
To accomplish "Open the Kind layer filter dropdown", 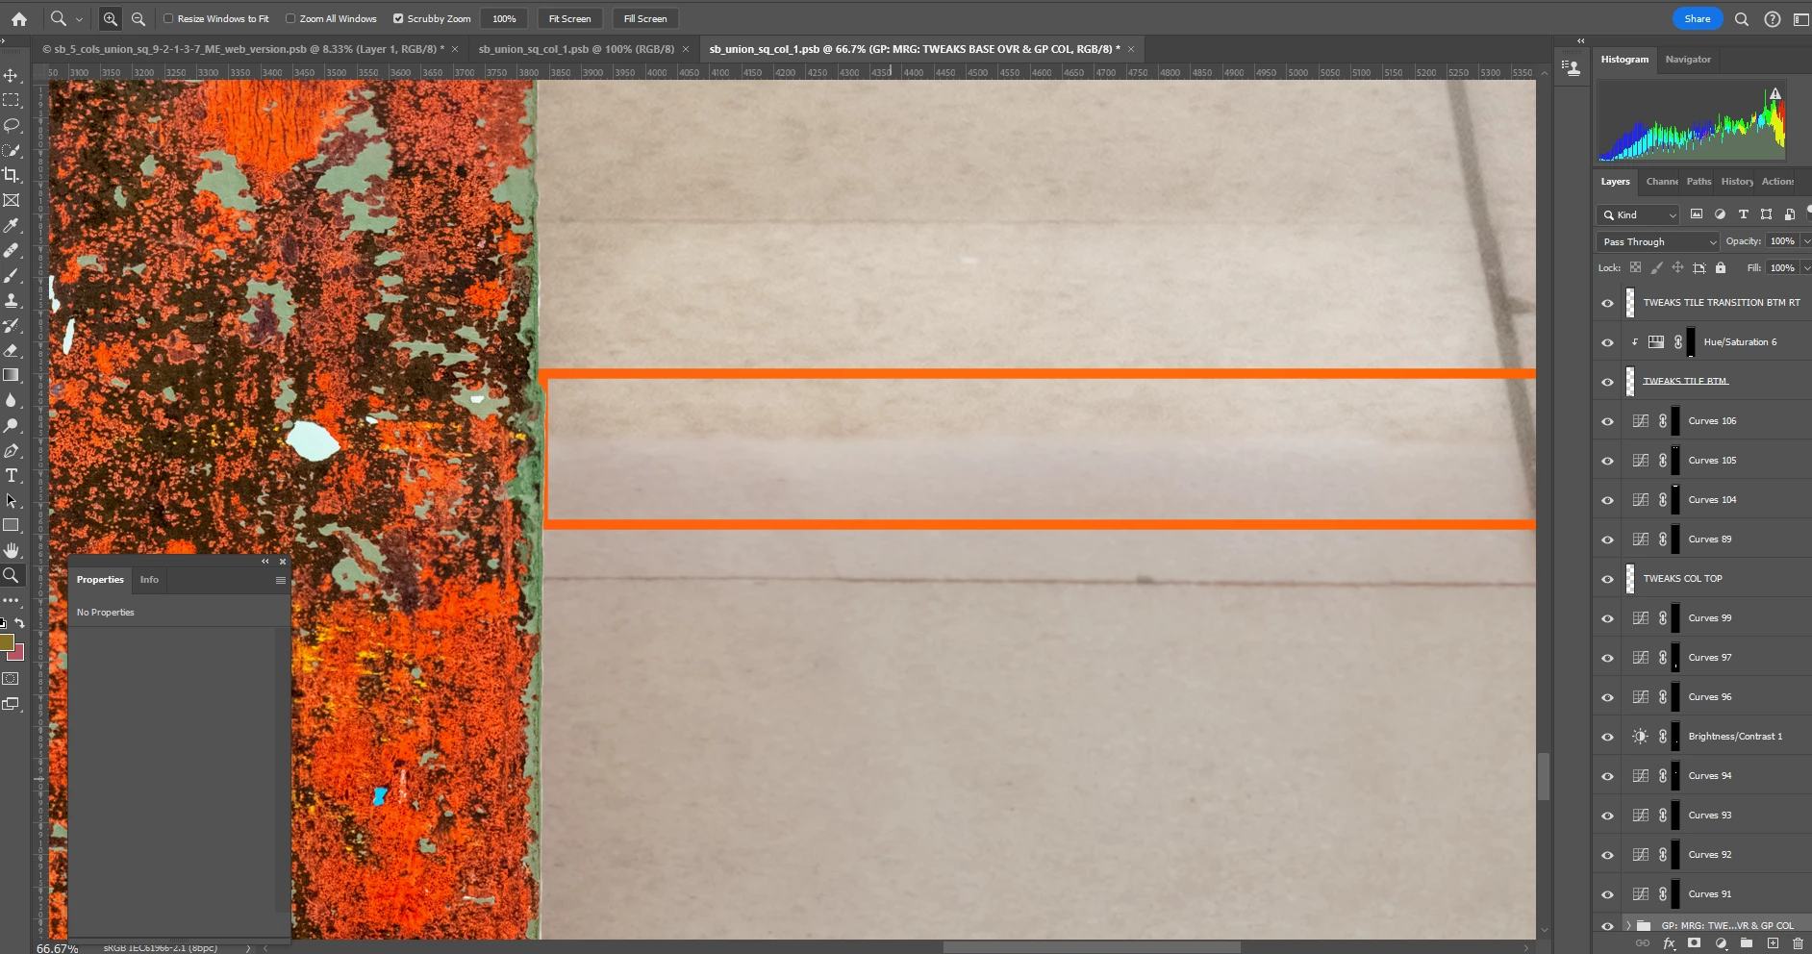I will click(x=1637, y=214).
